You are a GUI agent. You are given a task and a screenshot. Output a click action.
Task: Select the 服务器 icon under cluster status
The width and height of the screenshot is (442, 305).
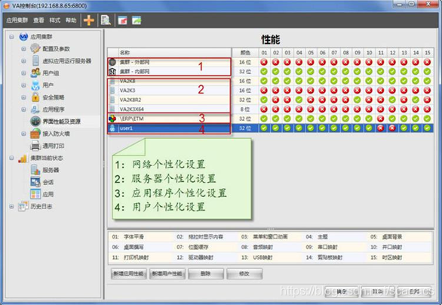click(x=35, y=170)
